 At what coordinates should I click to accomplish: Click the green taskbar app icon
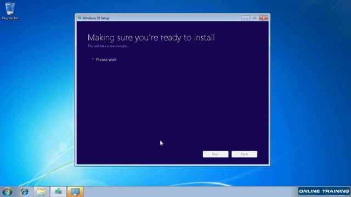(x=58, y=192)
